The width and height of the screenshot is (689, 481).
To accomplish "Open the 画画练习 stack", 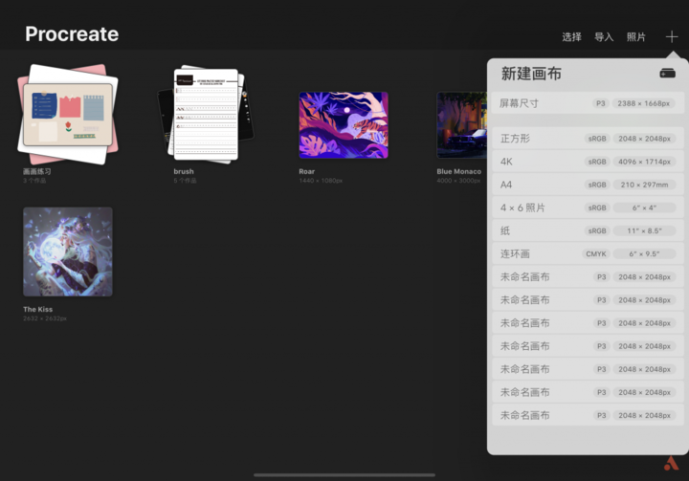I will 68,114.
